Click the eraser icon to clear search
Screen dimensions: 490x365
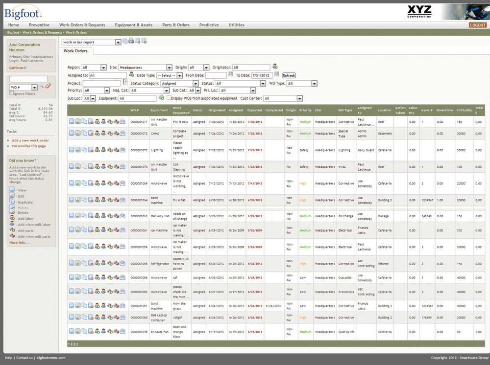[x=48, y=87]
